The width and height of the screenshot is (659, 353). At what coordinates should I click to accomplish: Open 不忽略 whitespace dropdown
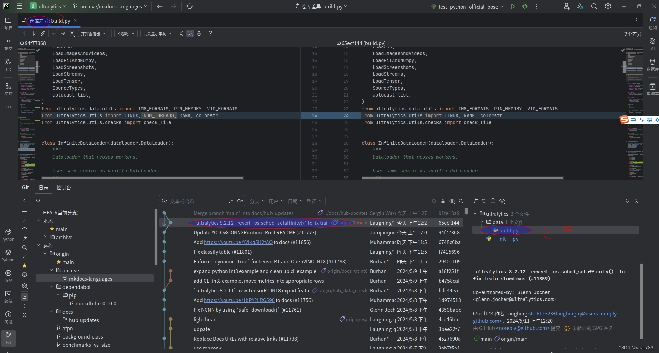(126, 33)
